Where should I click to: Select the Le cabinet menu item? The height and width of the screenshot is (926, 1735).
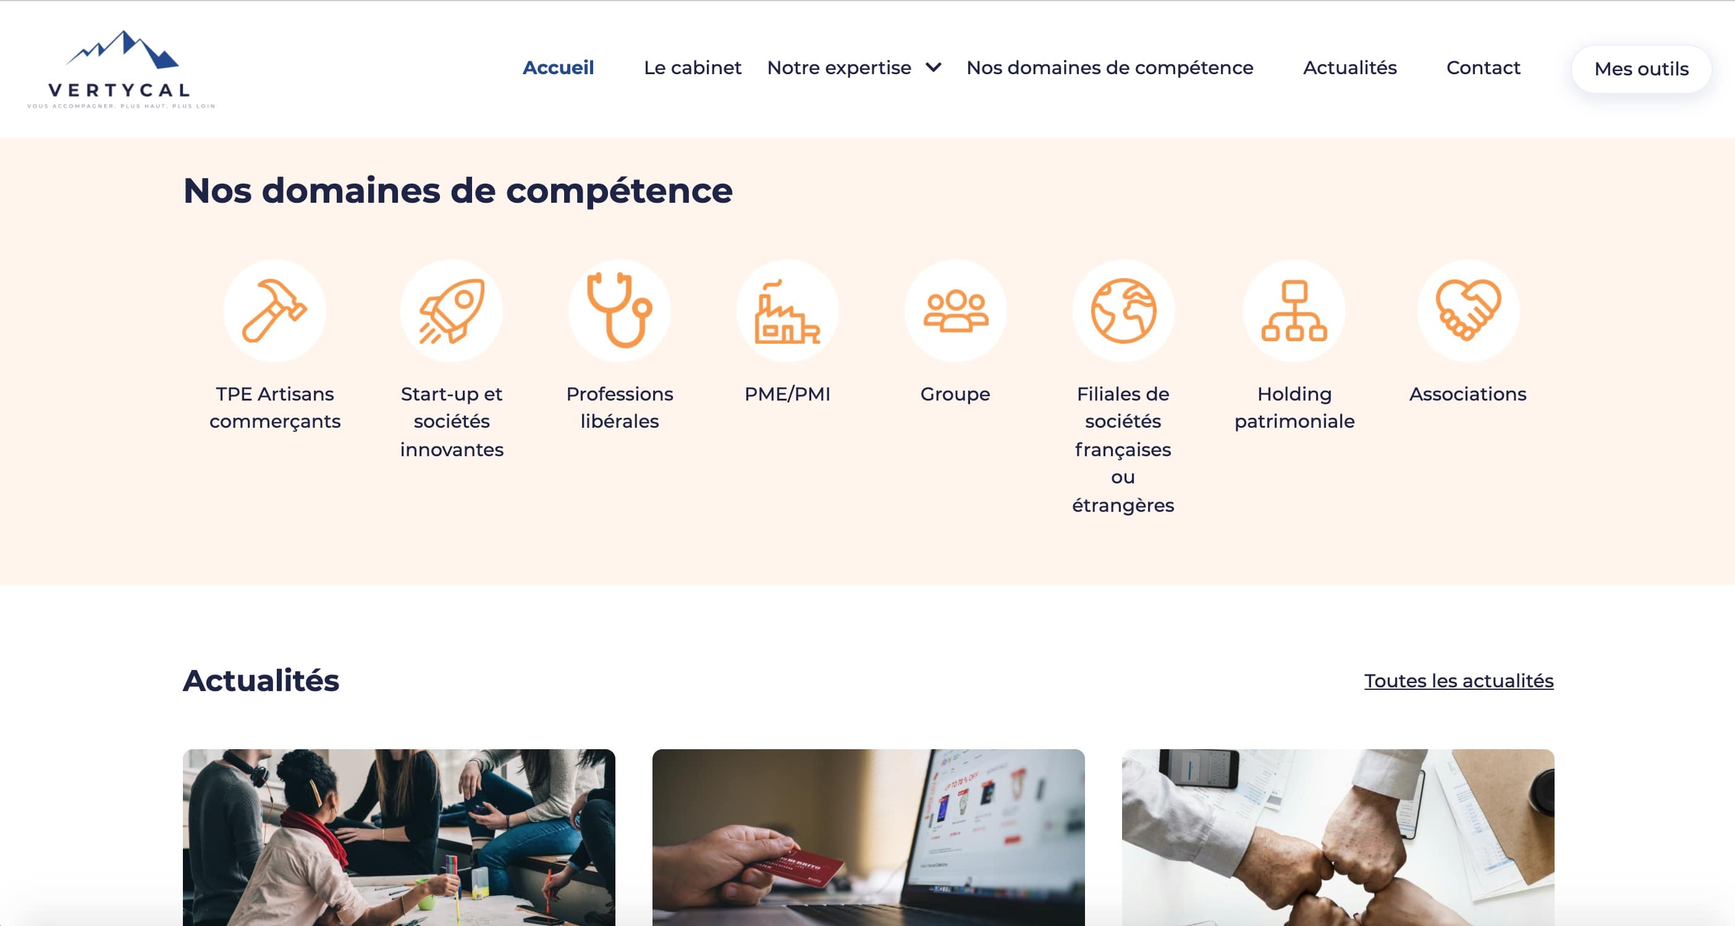coord(690,67)
